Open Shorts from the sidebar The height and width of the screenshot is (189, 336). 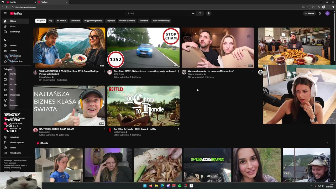[x=16, y=26]
